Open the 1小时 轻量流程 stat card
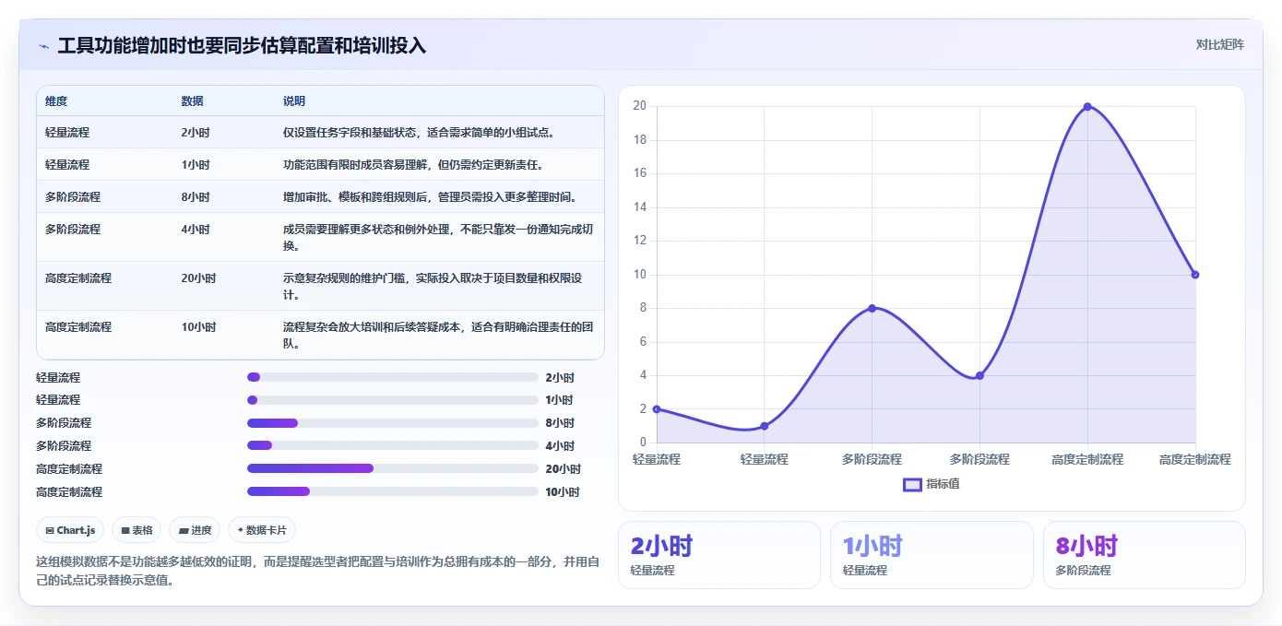The width and height of the screenshot is (1282, 626). pyautogui.click(x=932, y=555)
